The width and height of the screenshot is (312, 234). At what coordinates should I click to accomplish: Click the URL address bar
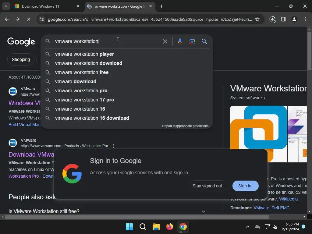[150, 19]
